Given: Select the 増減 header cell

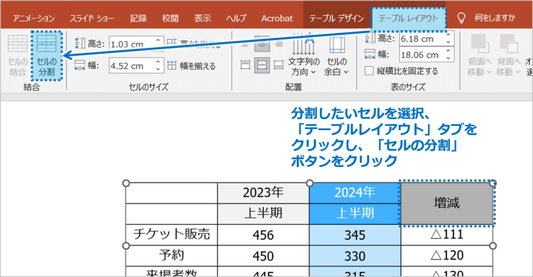Looking at the screenshot, I should point(447,203).
